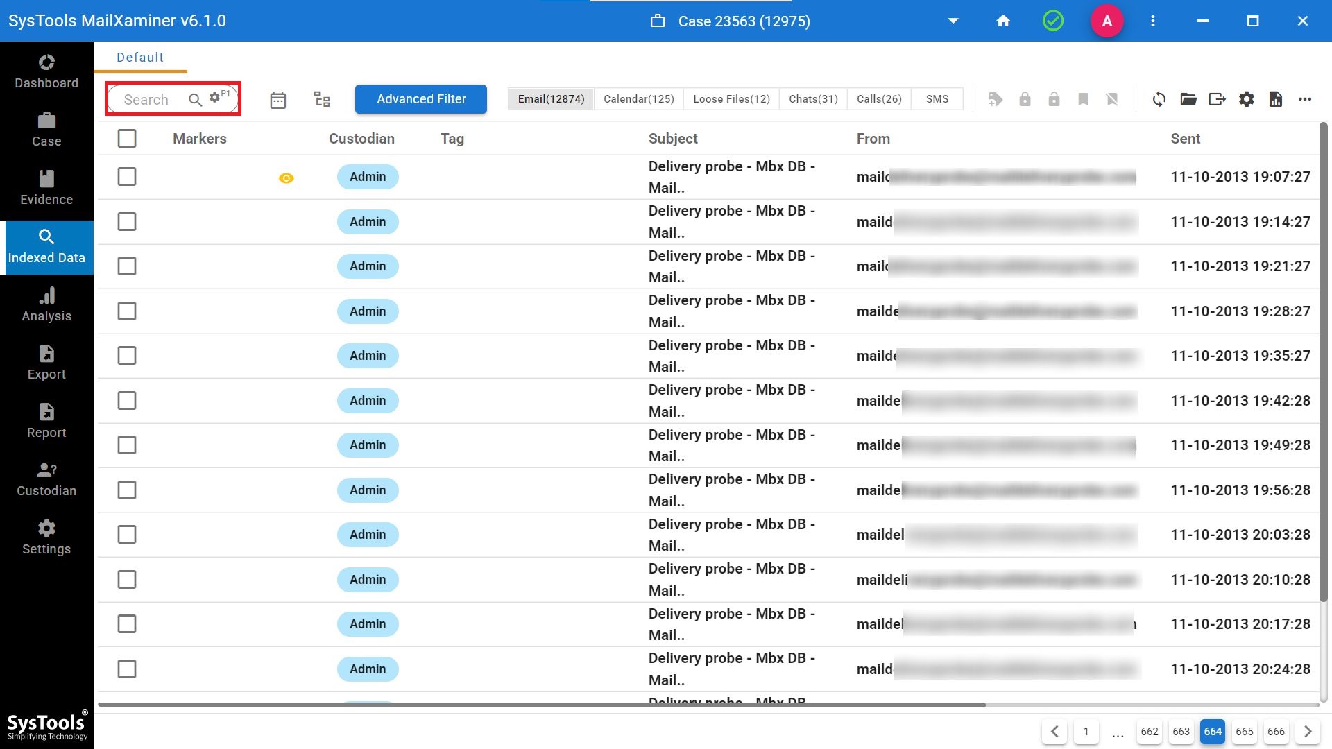
Task: Click the export arrow toolbar icon
Action: pyautogui.click(x=1218, y=99)
